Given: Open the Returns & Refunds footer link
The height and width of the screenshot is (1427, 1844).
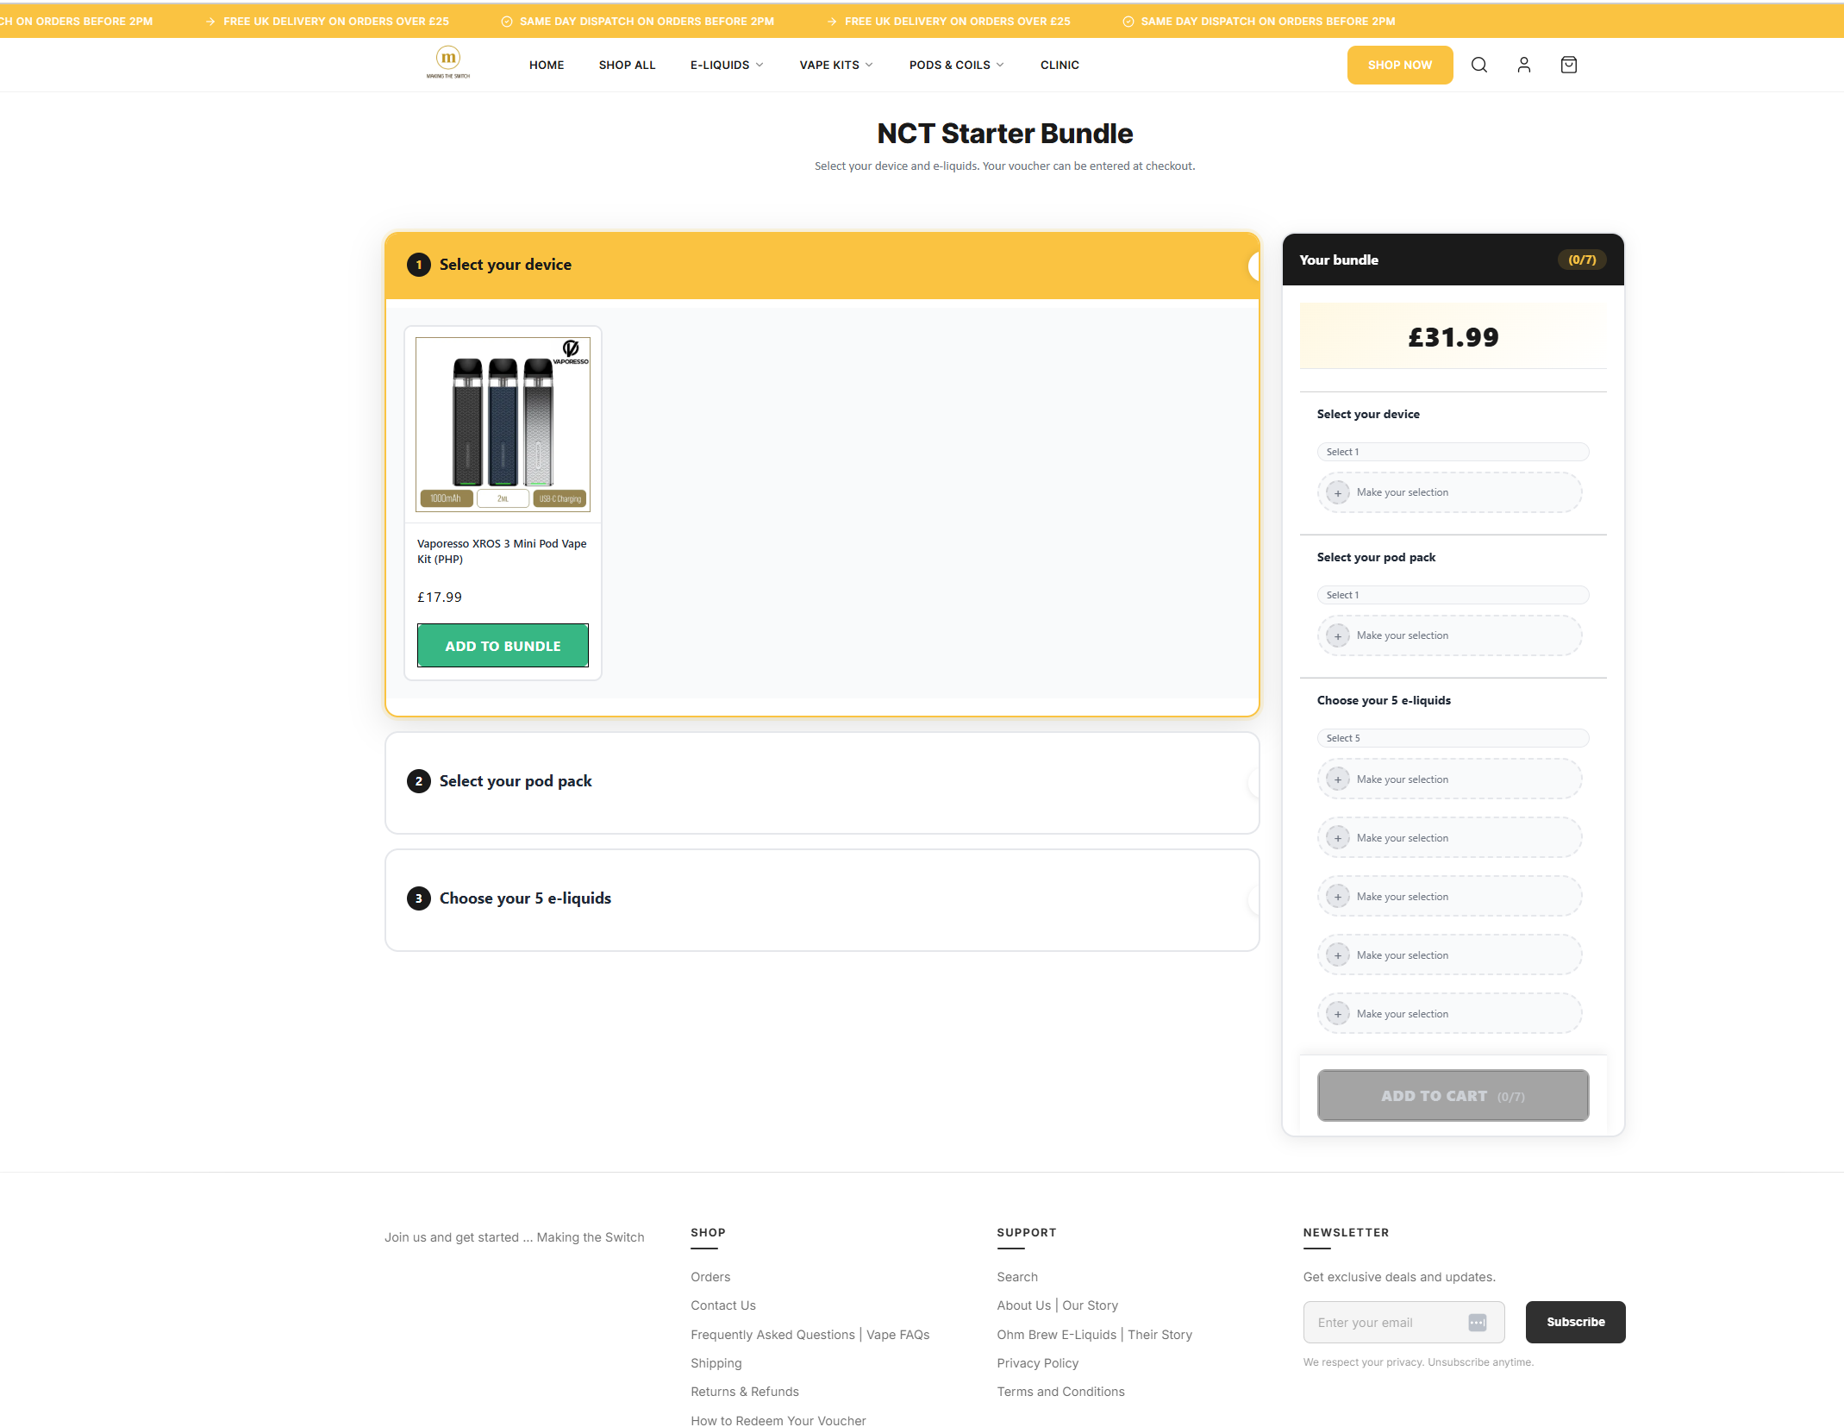Looking at the screenshot, I should pyautogui.click(x=744, y=1391).
